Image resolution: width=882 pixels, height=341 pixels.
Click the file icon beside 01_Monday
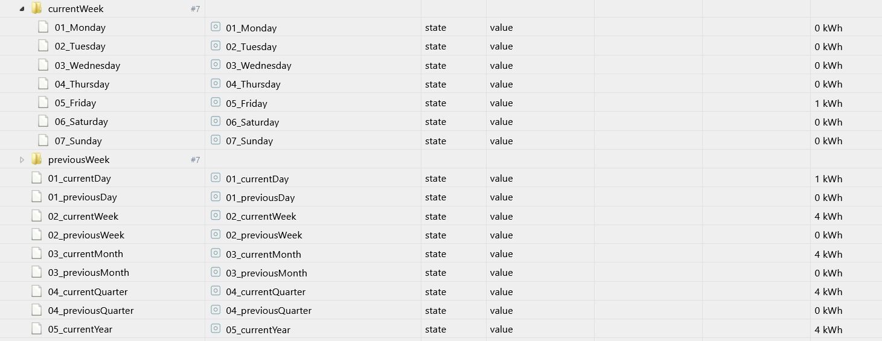[x=43, y=27]
